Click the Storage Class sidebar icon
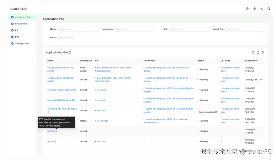Image resolution: width=276 pixels, height=160 pixels. (x=12, y=43)
